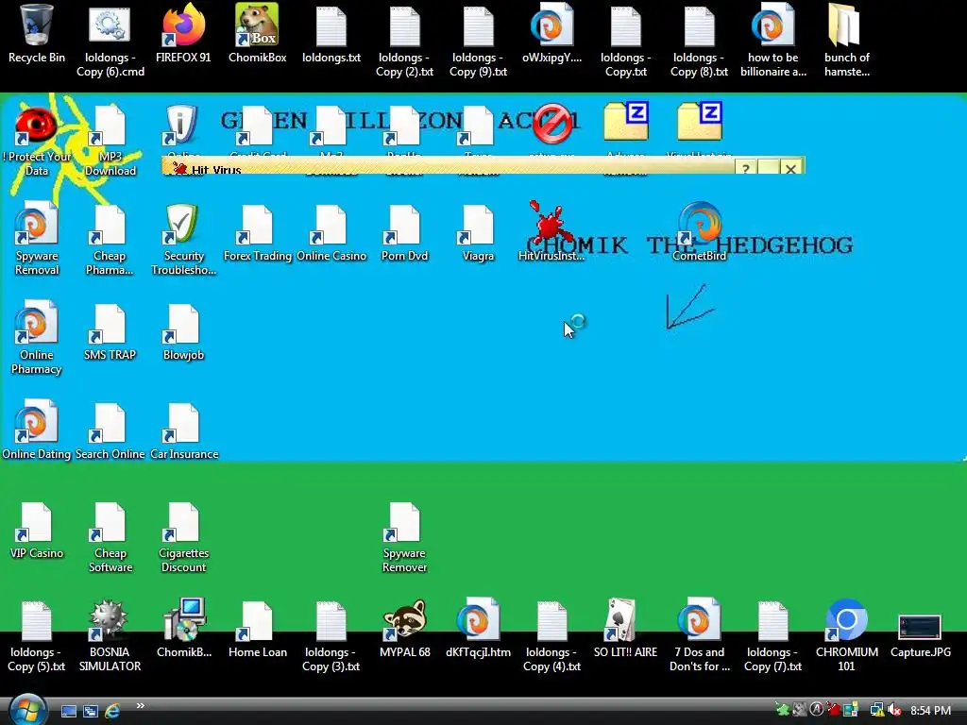967x725 pixels.
Task: Select the Spyware Removal shortcut
Action: [x=37, y=239]
